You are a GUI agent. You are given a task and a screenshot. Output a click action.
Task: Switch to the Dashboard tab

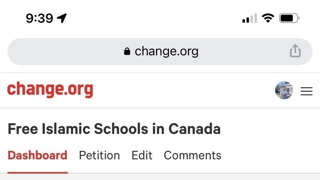[37, 155]
